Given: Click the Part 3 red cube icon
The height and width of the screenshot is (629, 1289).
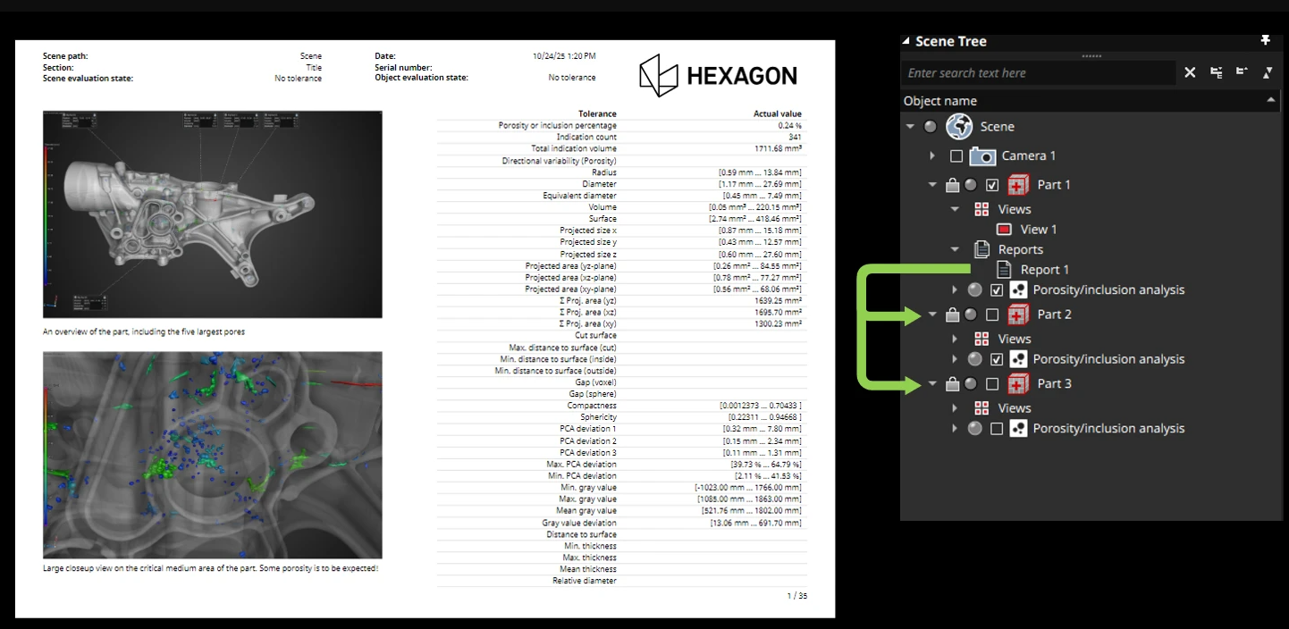Looking at the screenshot, I should pyautogui.click(x=1018, y=384).
